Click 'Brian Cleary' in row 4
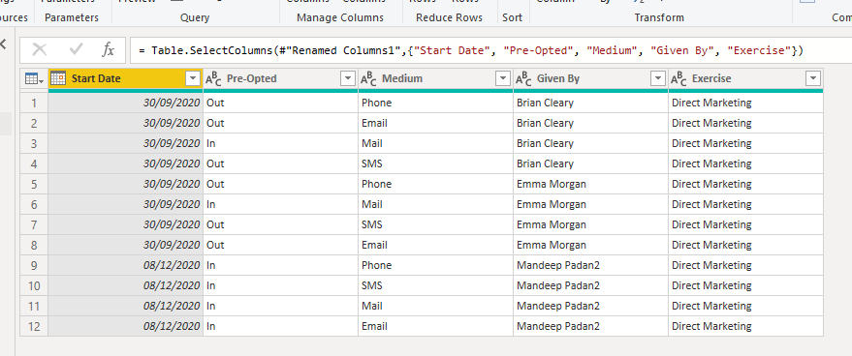 (545, 163)
